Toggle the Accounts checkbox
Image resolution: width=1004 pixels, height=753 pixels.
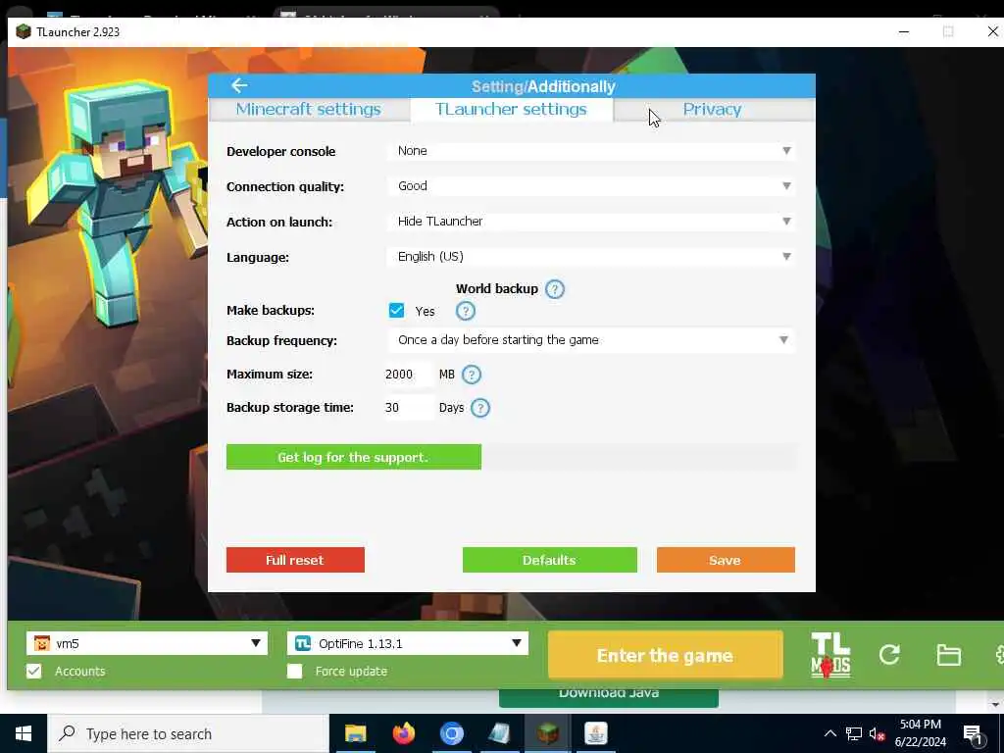click(x=34, y=671)
